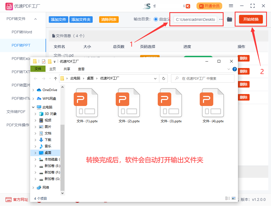This screenshot has width=271, height=206.
Task: Open customize quick access toolbar dropdown
Action: (x=54, y=62)
